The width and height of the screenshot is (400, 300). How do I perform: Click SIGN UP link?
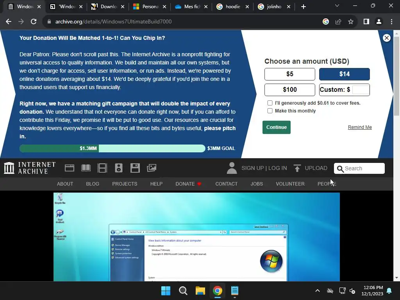click(253, 168)
